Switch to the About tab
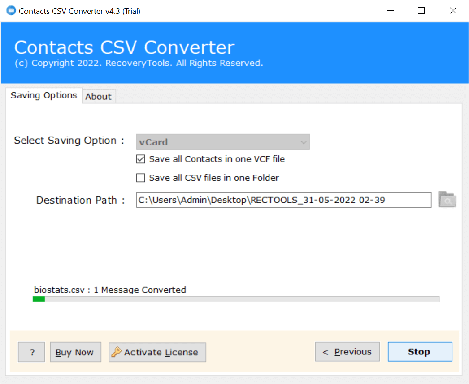 click(99, 96)
